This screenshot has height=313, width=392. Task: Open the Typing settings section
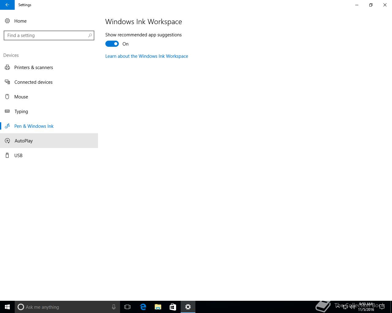(x=49, y=111)
